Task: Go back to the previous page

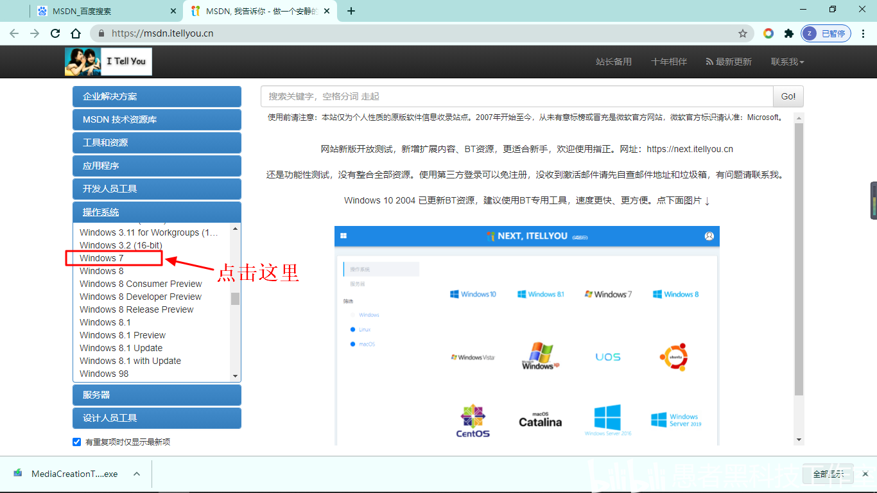Action: tap(14, 33)
